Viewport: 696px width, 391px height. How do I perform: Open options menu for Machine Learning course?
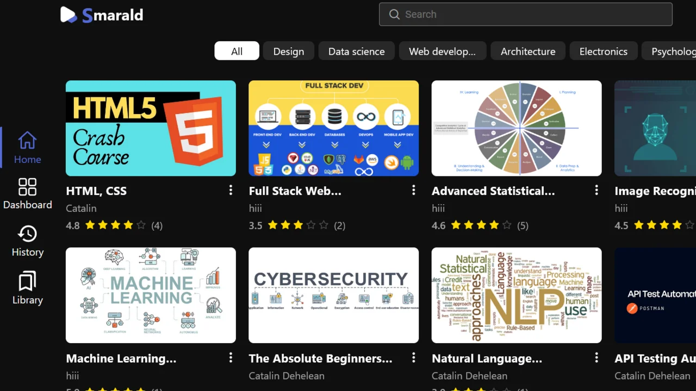click(231, 357)
